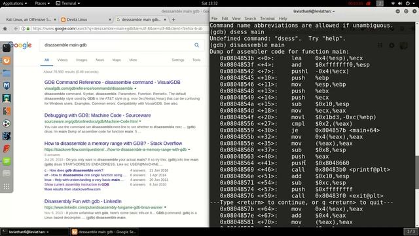The height and width of the screenshot is (236, 419).
Task: Open the volume icon in top bar
Action: (x=400, y=3)
